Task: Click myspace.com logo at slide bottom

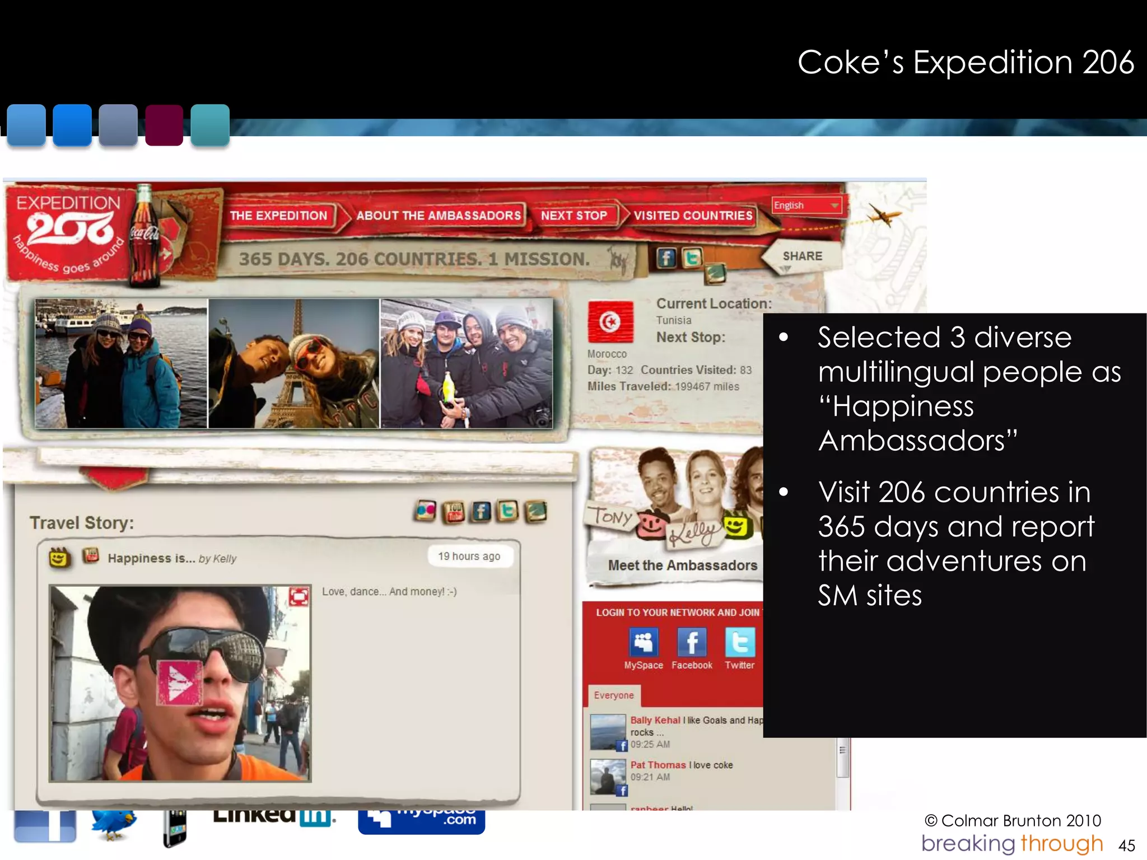Action: [x=421, y=822]
